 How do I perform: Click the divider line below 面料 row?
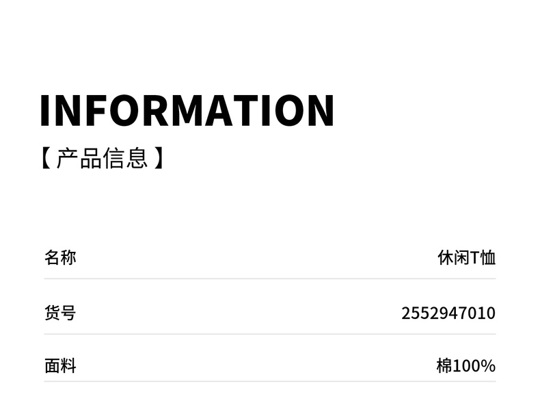pyautogui.click(x=270, y=381)
